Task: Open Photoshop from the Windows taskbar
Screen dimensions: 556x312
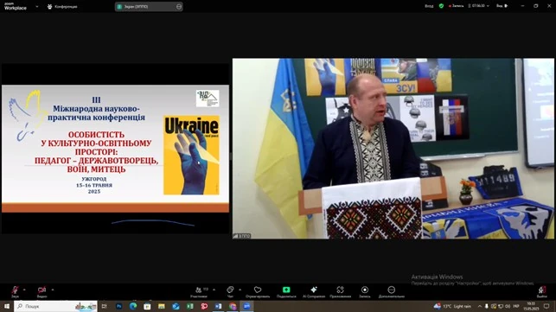Action: [x=118, y=306]
